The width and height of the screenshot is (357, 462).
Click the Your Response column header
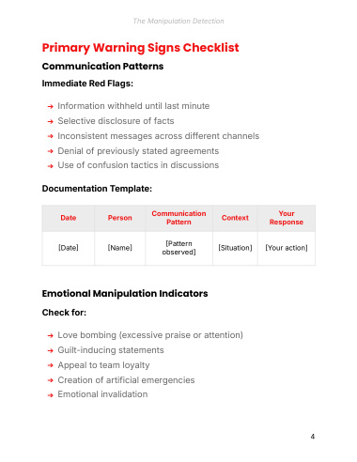tap(287, 218)
